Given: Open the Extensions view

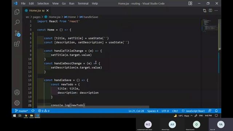Looking at the screenshot, I should pyautogui.click(x=17, y=44).
